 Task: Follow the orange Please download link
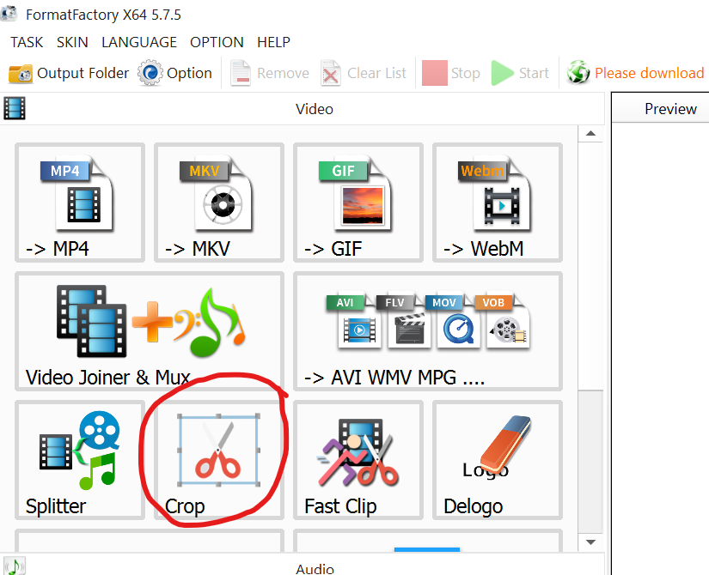(650, 73)
